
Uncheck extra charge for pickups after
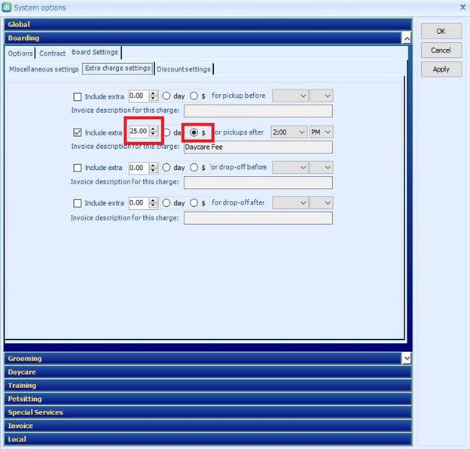(x=78, y=132)
